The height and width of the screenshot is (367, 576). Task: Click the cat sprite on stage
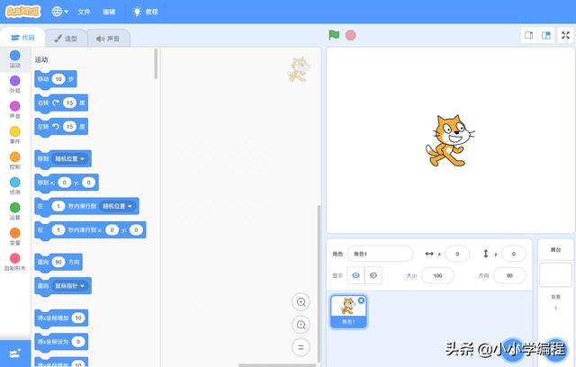449,141
